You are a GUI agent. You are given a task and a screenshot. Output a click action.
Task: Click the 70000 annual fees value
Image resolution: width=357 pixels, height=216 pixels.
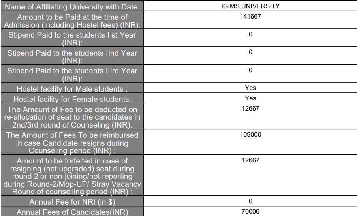point(250,212)
